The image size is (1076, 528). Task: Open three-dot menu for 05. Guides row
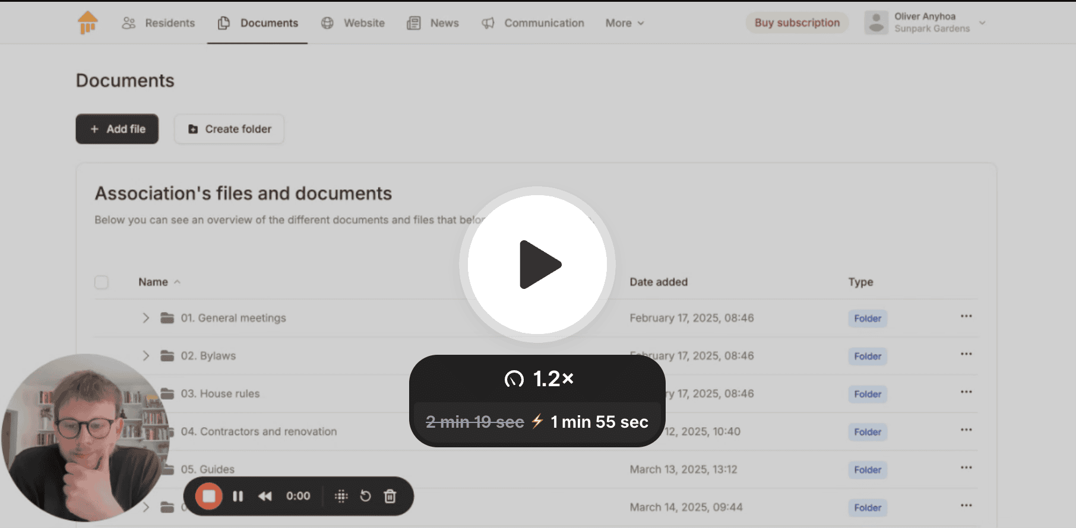pyautogui.click(x=966, y=467)
